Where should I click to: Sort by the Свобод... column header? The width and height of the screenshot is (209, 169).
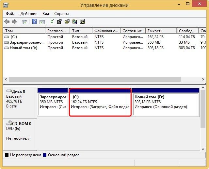click(187, 31)
